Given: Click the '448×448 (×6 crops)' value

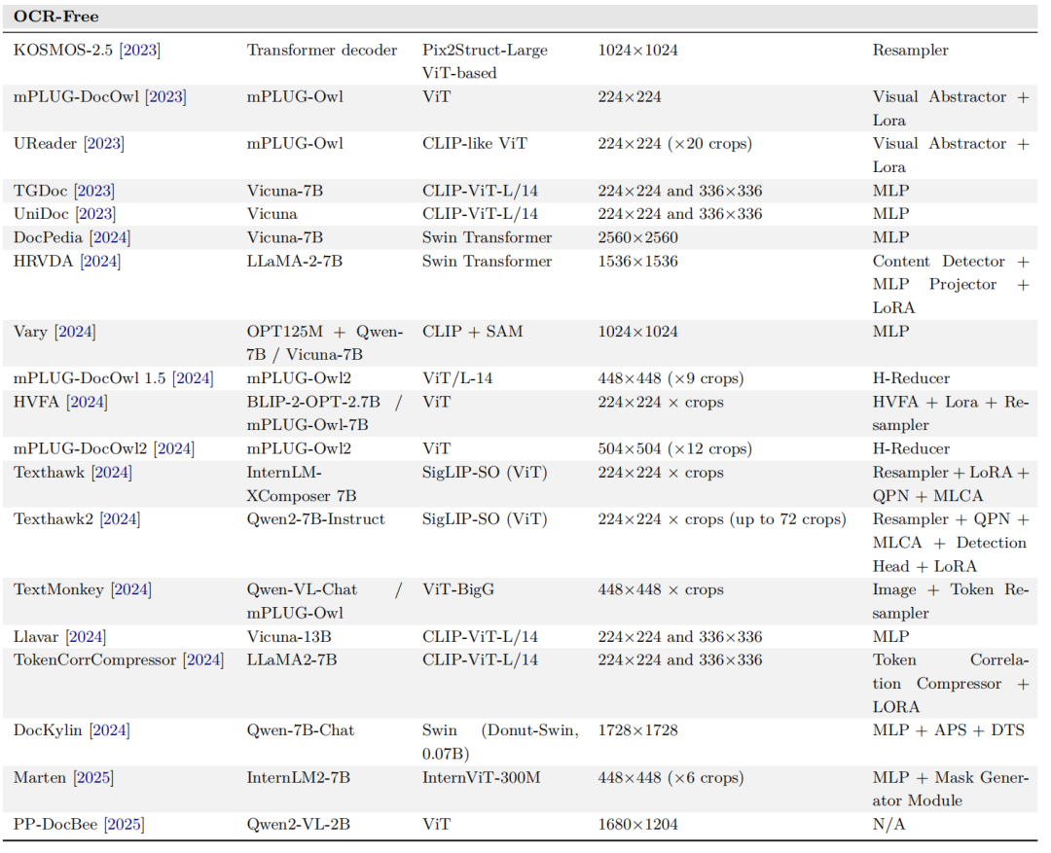Looking at the screenshot, I should [670, 778].
